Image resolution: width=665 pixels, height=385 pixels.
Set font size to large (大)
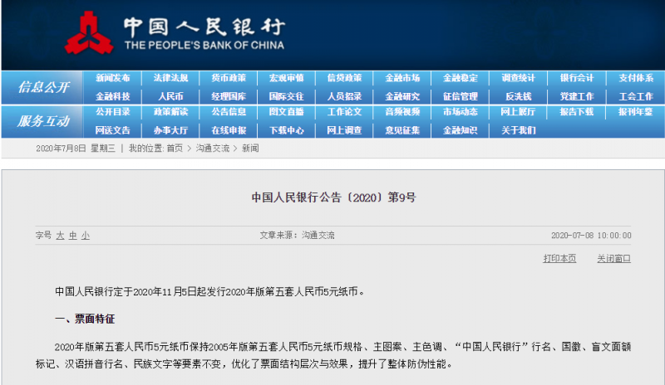tap(60, 236)
